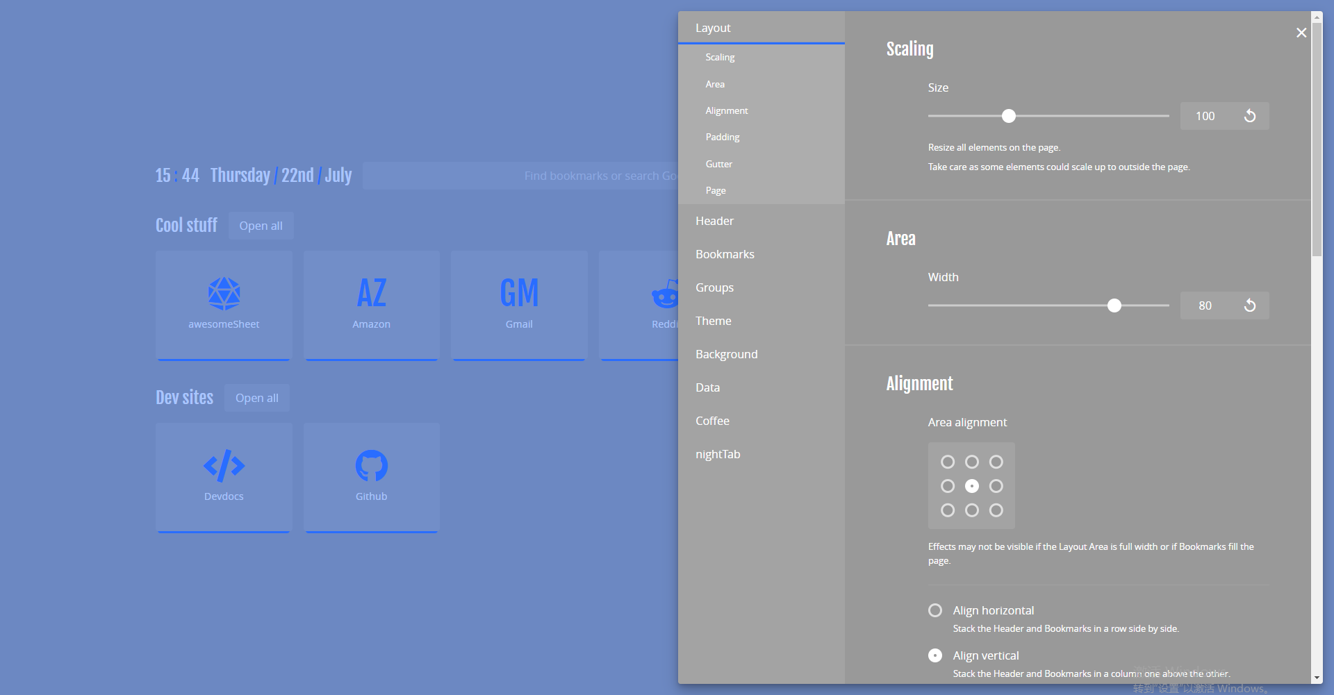Click the Scaling Size slider handle
The width and height of the screenshot is (1334, 695).
1009,116
